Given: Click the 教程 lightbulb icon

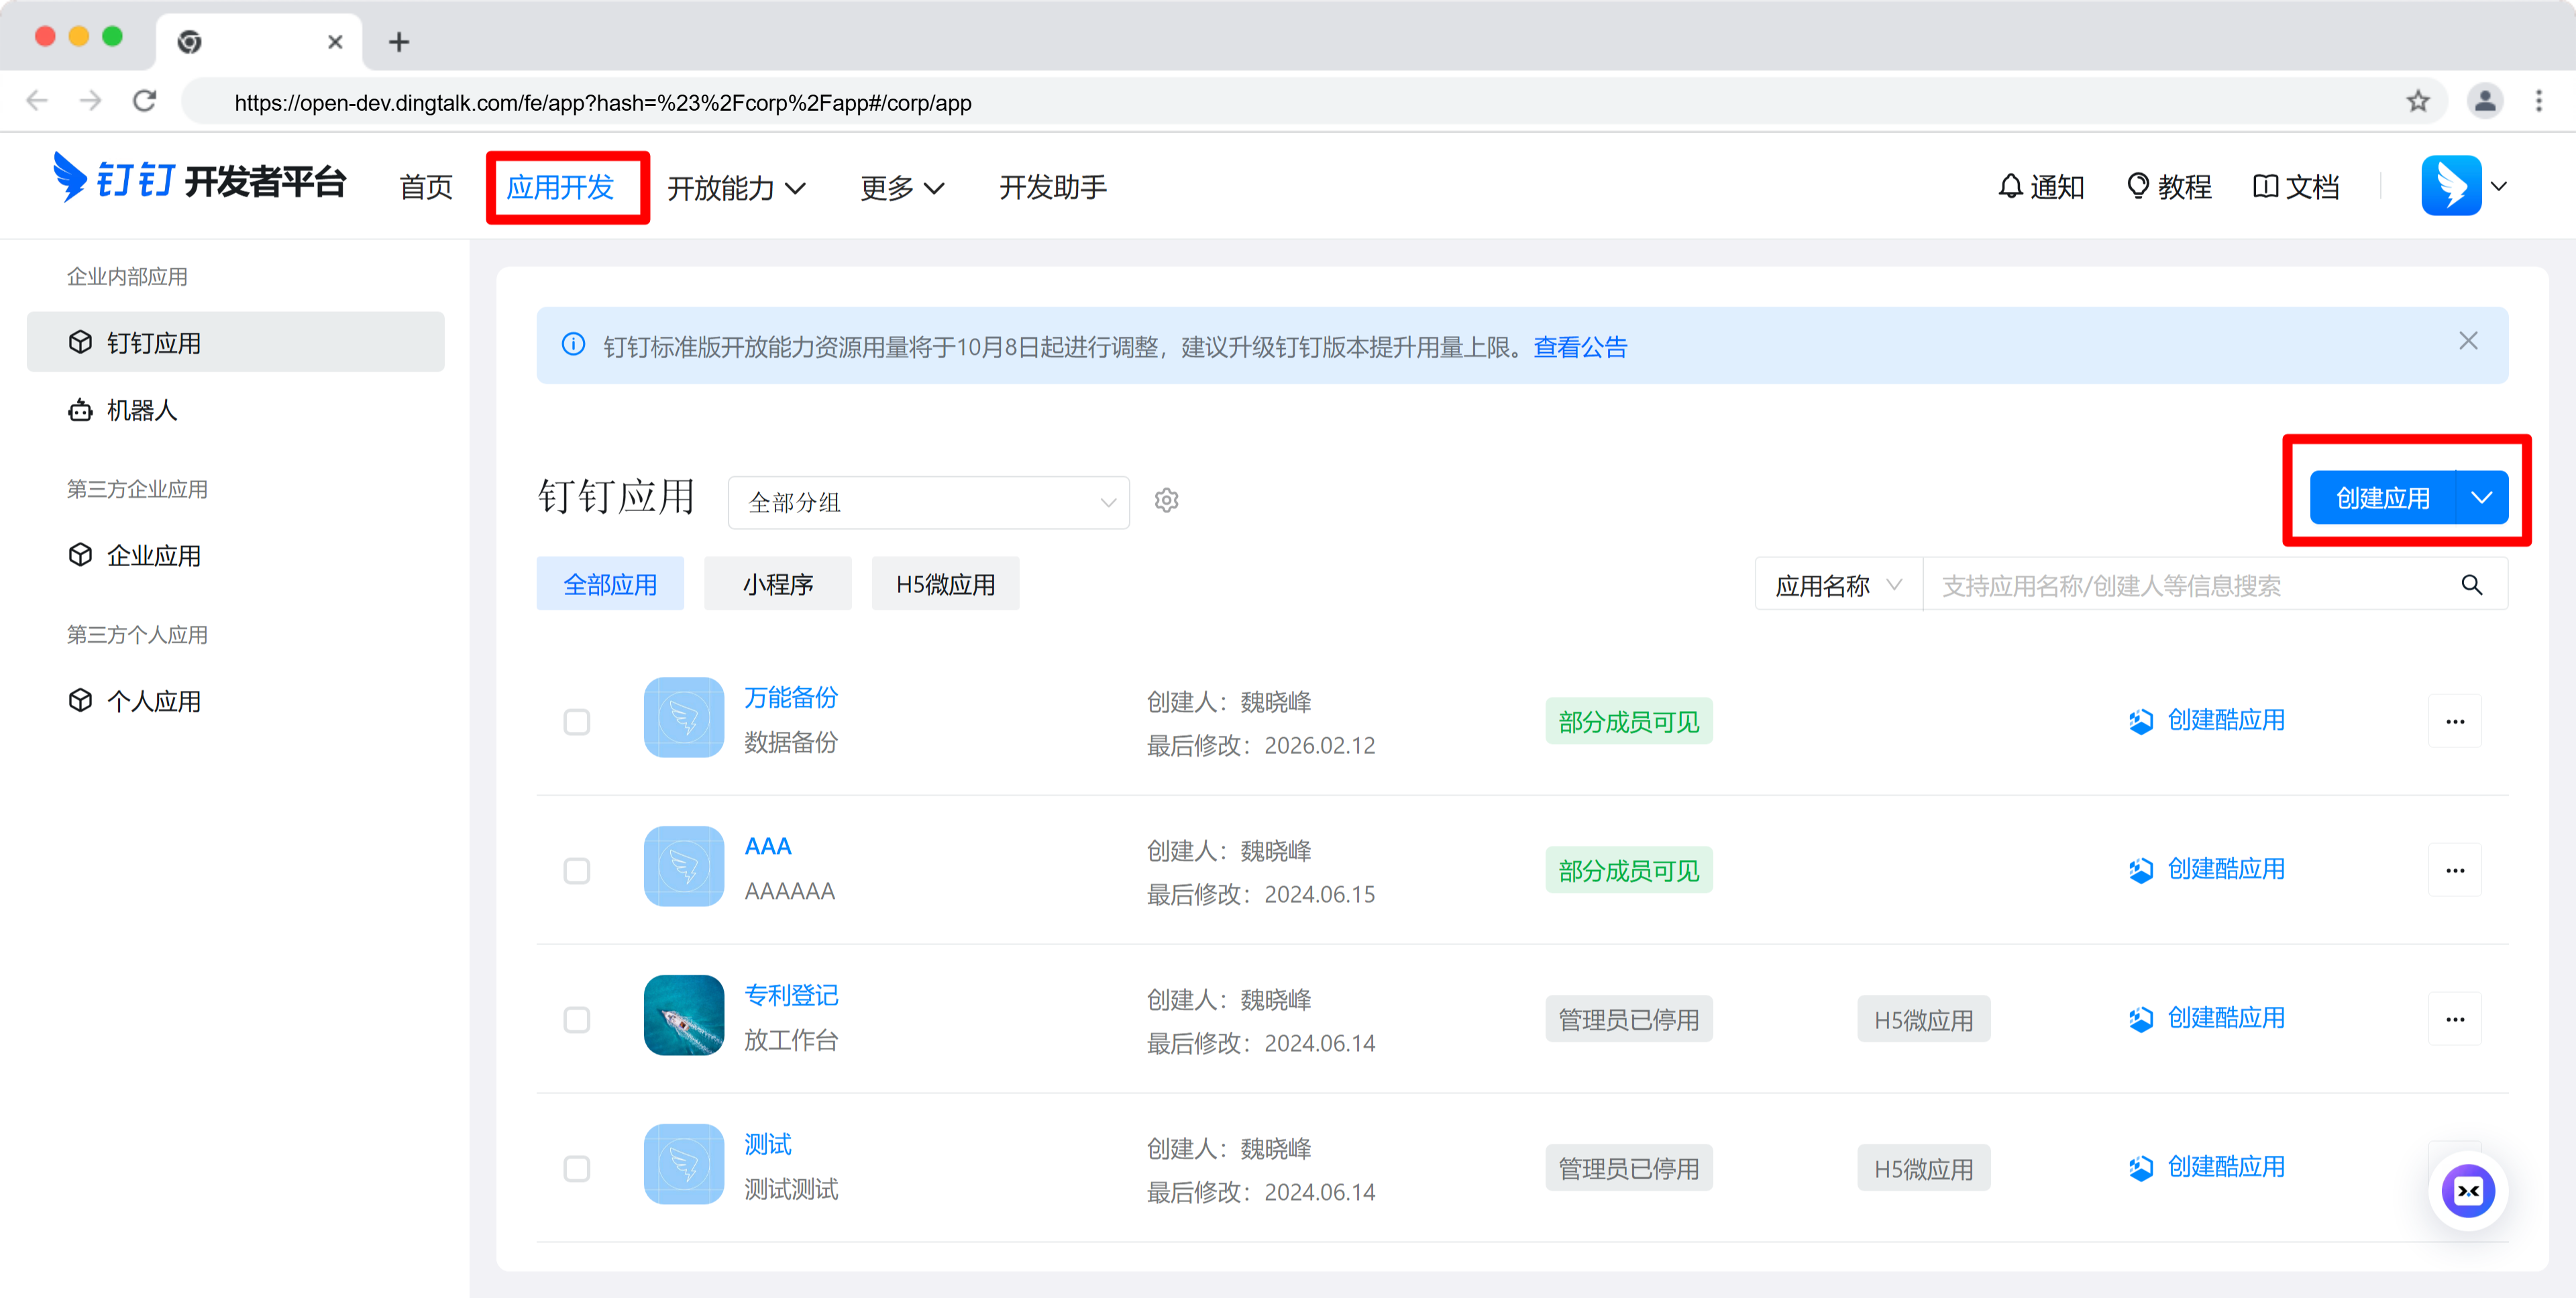Looking at the screenshot, I should (2137, 186).
